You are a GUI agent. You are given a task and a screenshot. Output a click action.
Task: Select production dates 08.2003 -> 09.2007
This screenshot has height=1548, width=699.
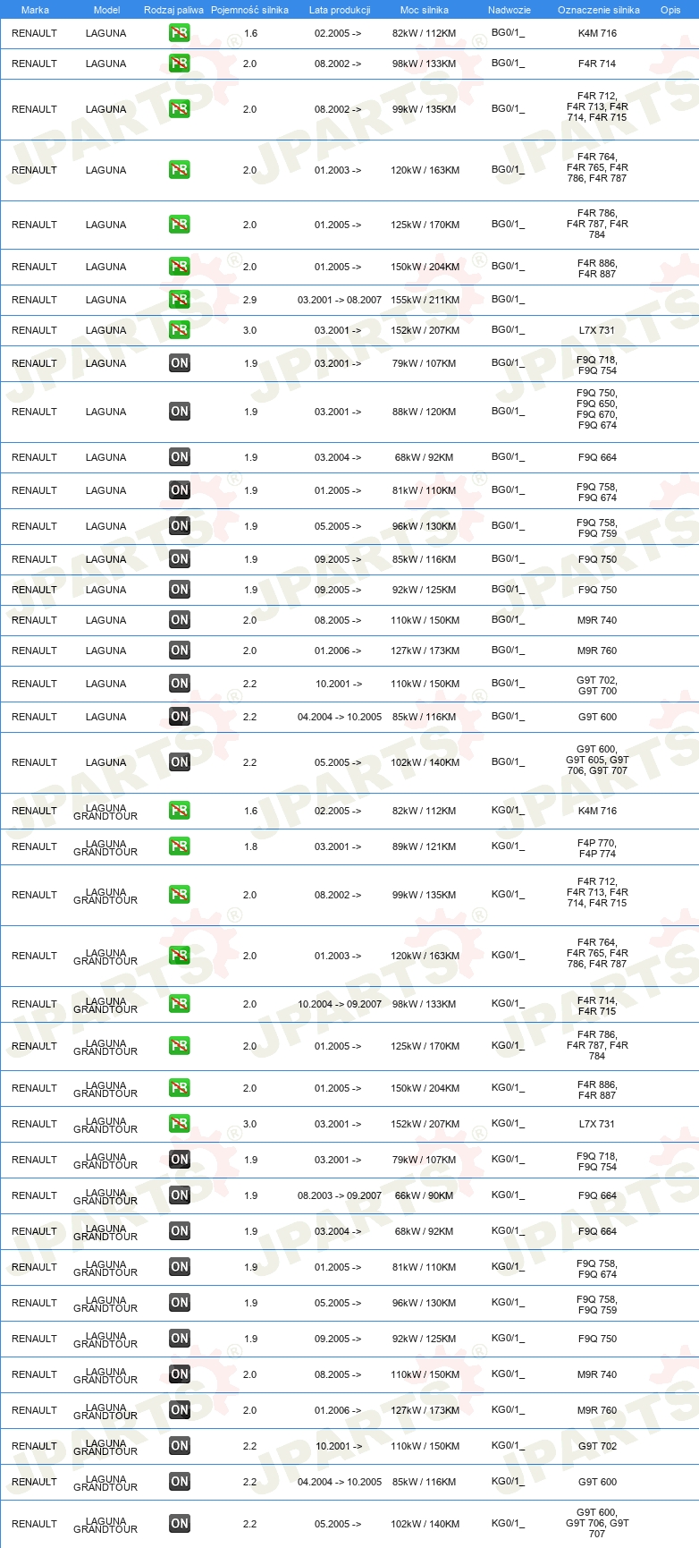click(340, 1195)
